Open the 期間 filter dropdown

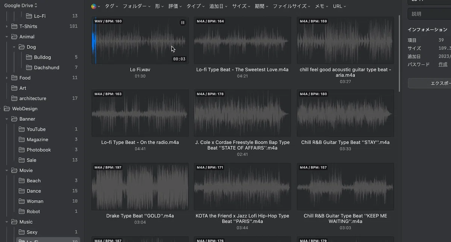point(262,6)
